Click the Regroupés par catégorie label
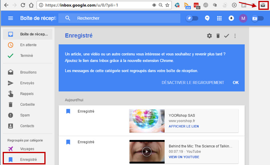 click(x=25, y=140)
